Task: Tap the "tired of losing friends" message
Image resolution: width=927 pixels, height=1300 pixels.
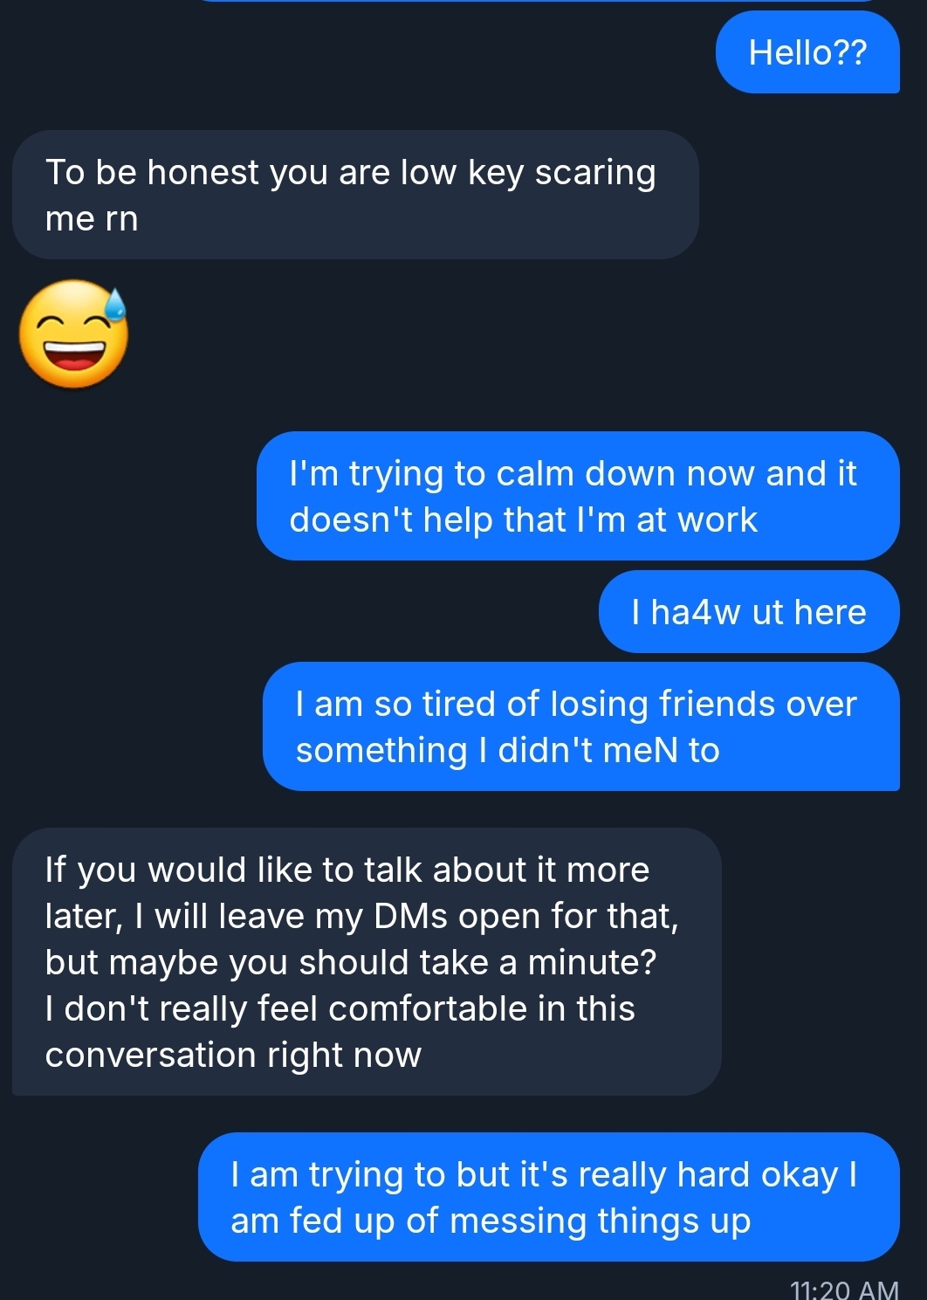Action: click(580, 726)
